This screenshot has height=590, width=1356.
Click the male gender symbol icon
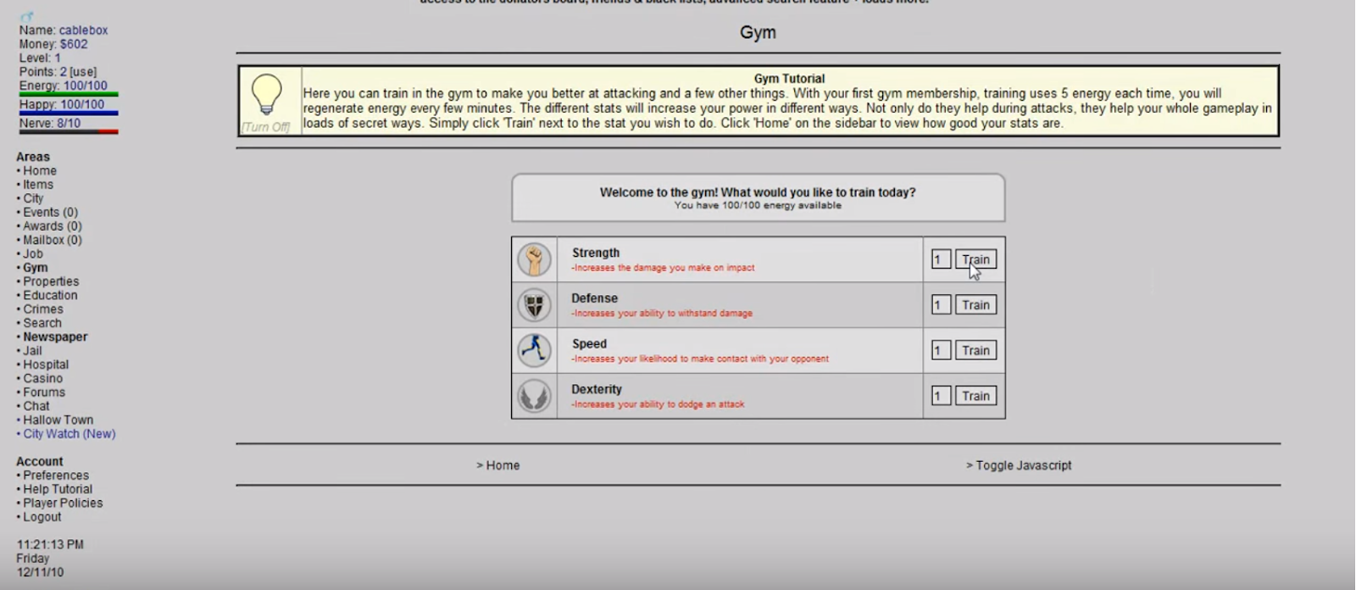26,17
